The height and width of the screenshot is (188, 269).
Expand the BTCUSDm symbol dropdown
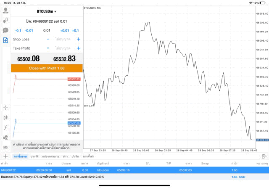pyautogui.click(x=46, y=11)
